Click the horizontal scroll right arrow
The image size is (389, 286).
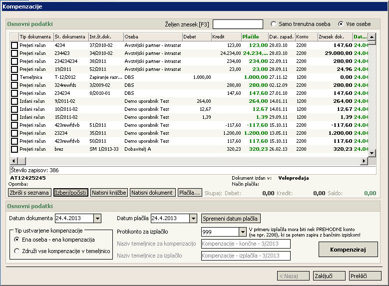coord(364,161)
